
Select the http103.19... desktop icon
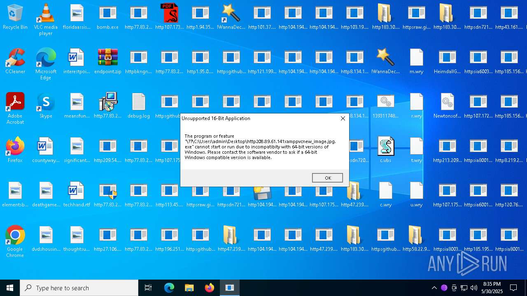click(354, 17)
